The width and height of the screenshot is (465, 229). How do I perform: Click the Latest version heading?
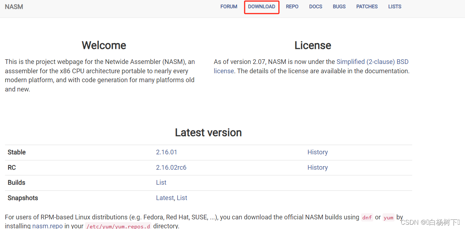[208, 133]
